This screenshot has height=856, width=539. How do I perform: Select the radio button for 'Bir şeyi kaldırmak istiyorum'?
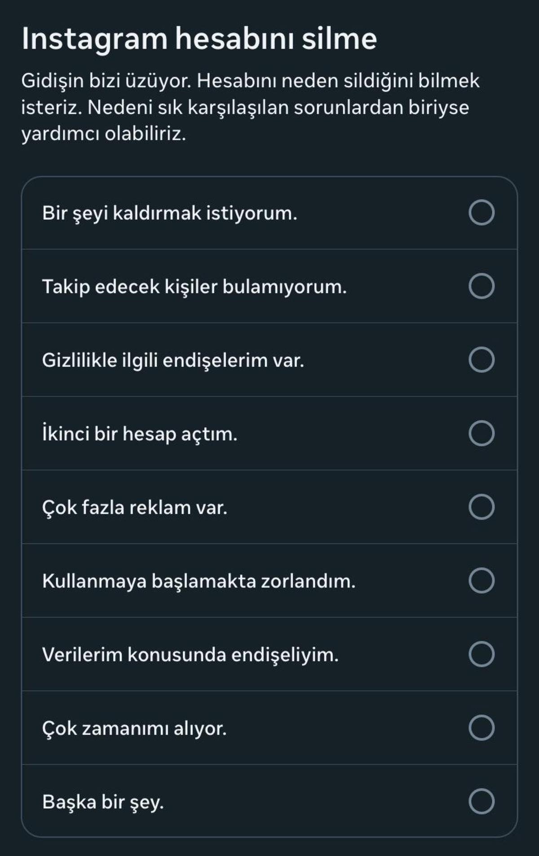(x=482, y=213)
